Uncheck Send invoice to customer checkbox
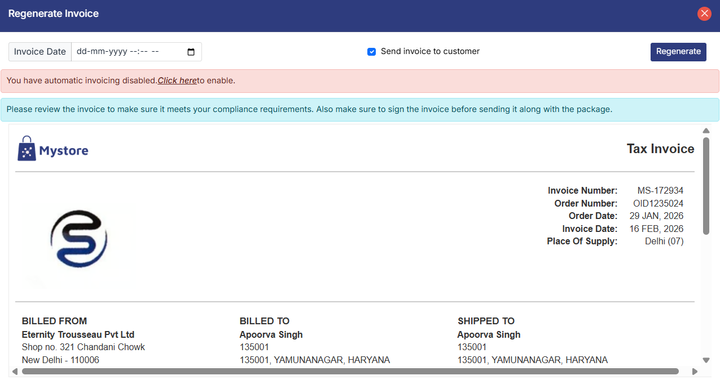 coord(371,52)
